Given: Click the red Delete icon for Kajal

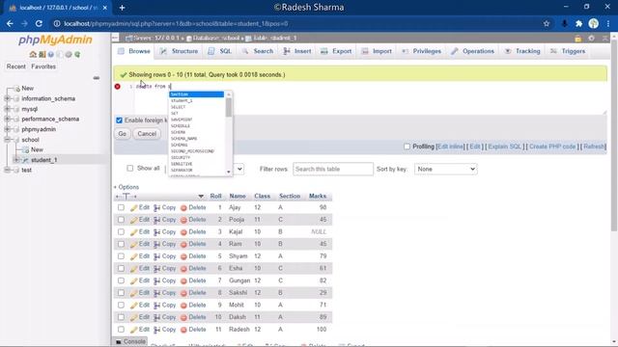Looking at the screenshot, I should point(183,232).
